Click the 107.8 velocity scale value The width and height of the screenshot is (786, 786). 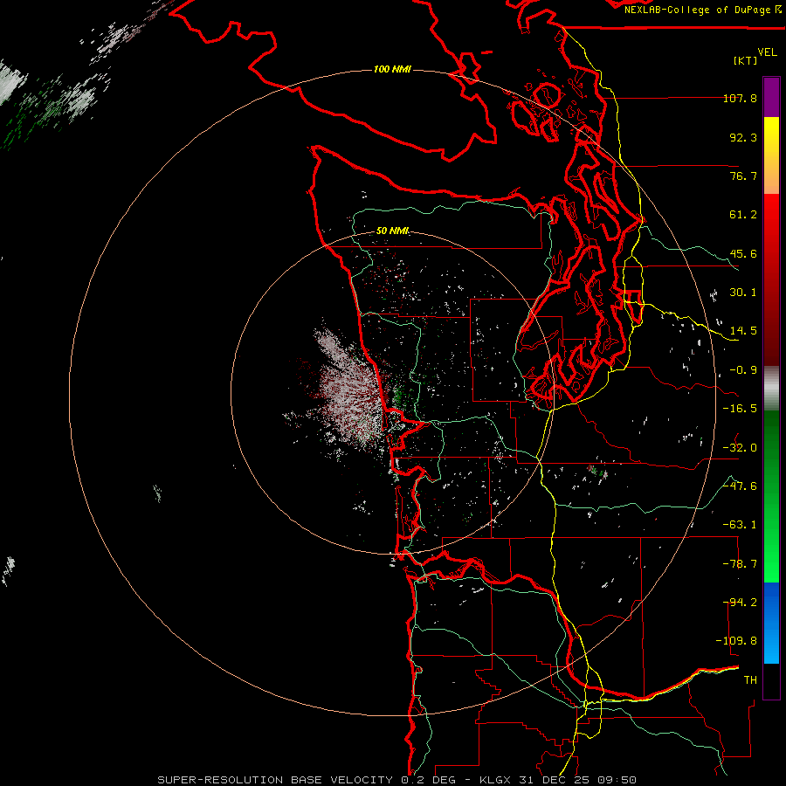tap(740, 98)
